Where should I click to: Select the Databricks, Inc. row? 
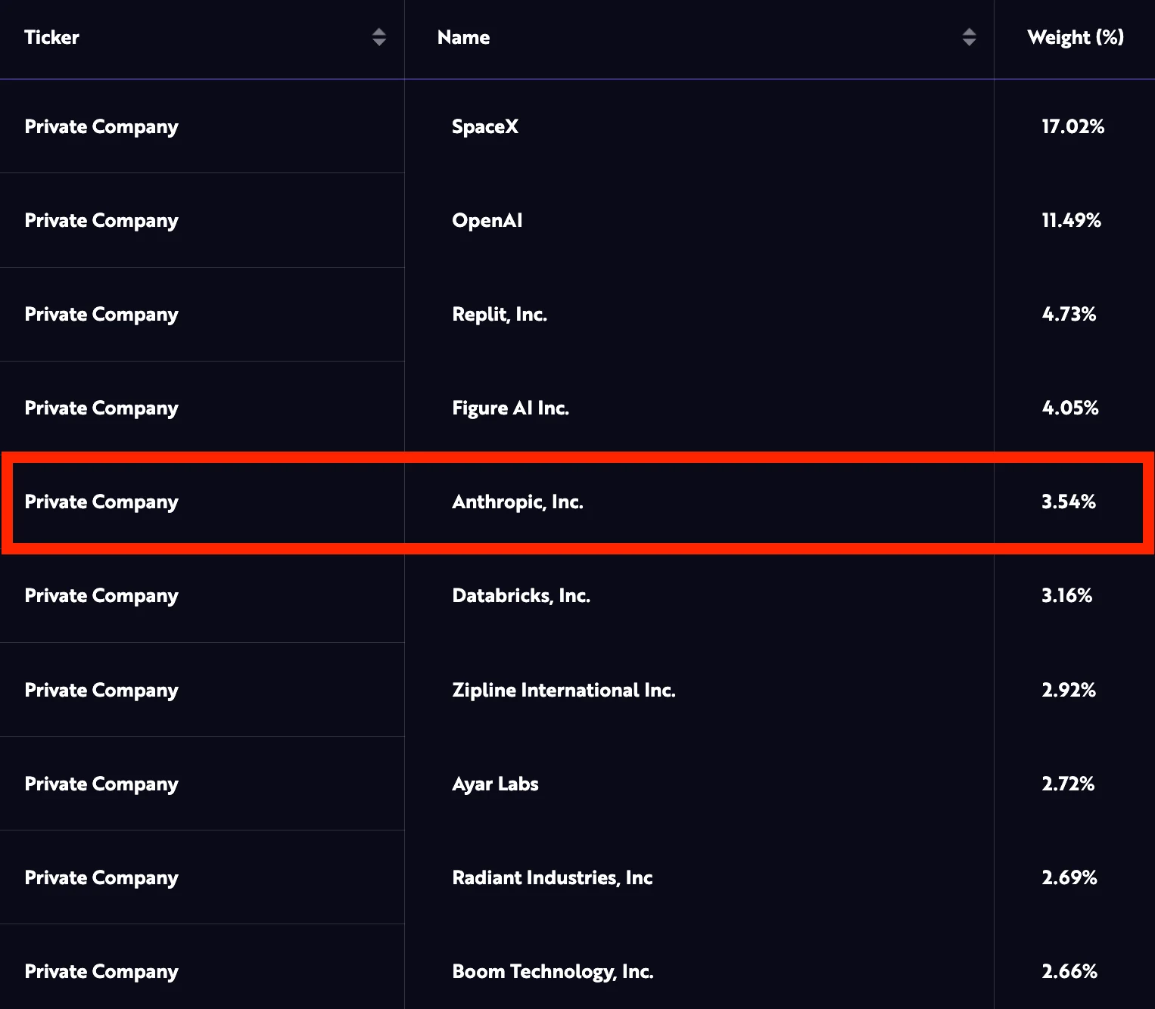tap(521, 595)
